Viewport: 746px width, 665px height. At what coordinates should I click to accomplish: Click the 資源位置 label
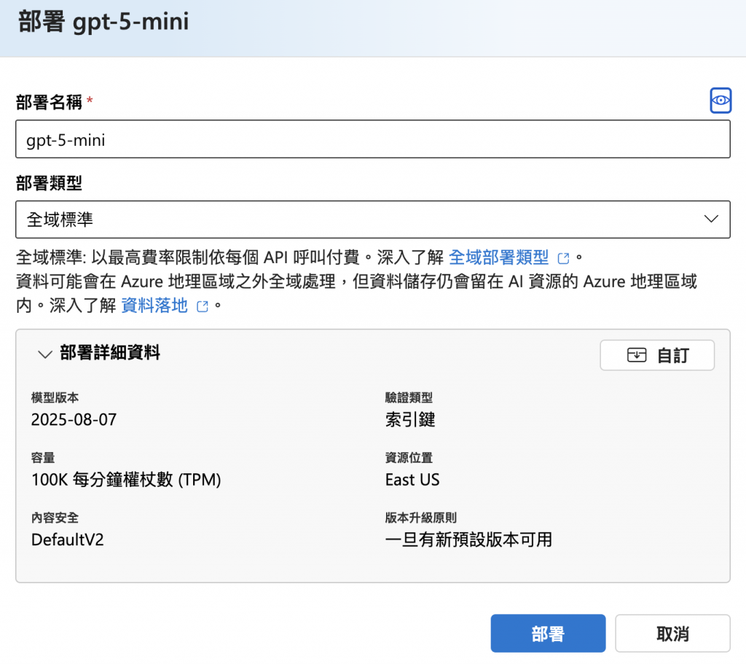409,458
